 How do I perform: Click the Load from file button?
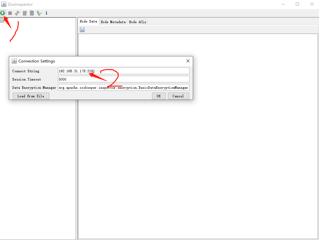point(31,96)
